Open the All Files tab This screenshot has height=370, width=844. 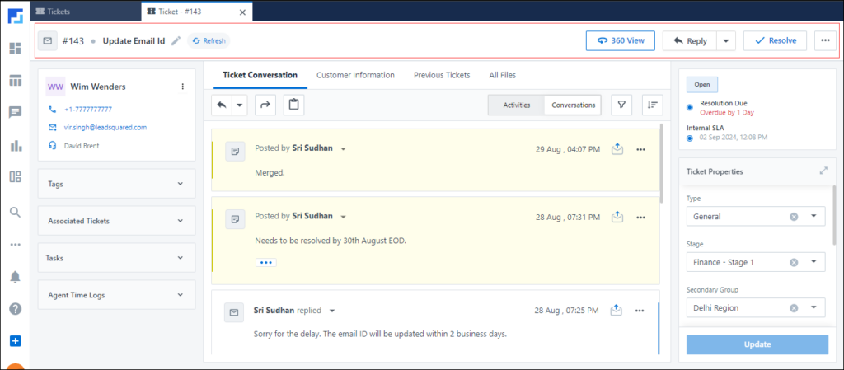[502, 75]
